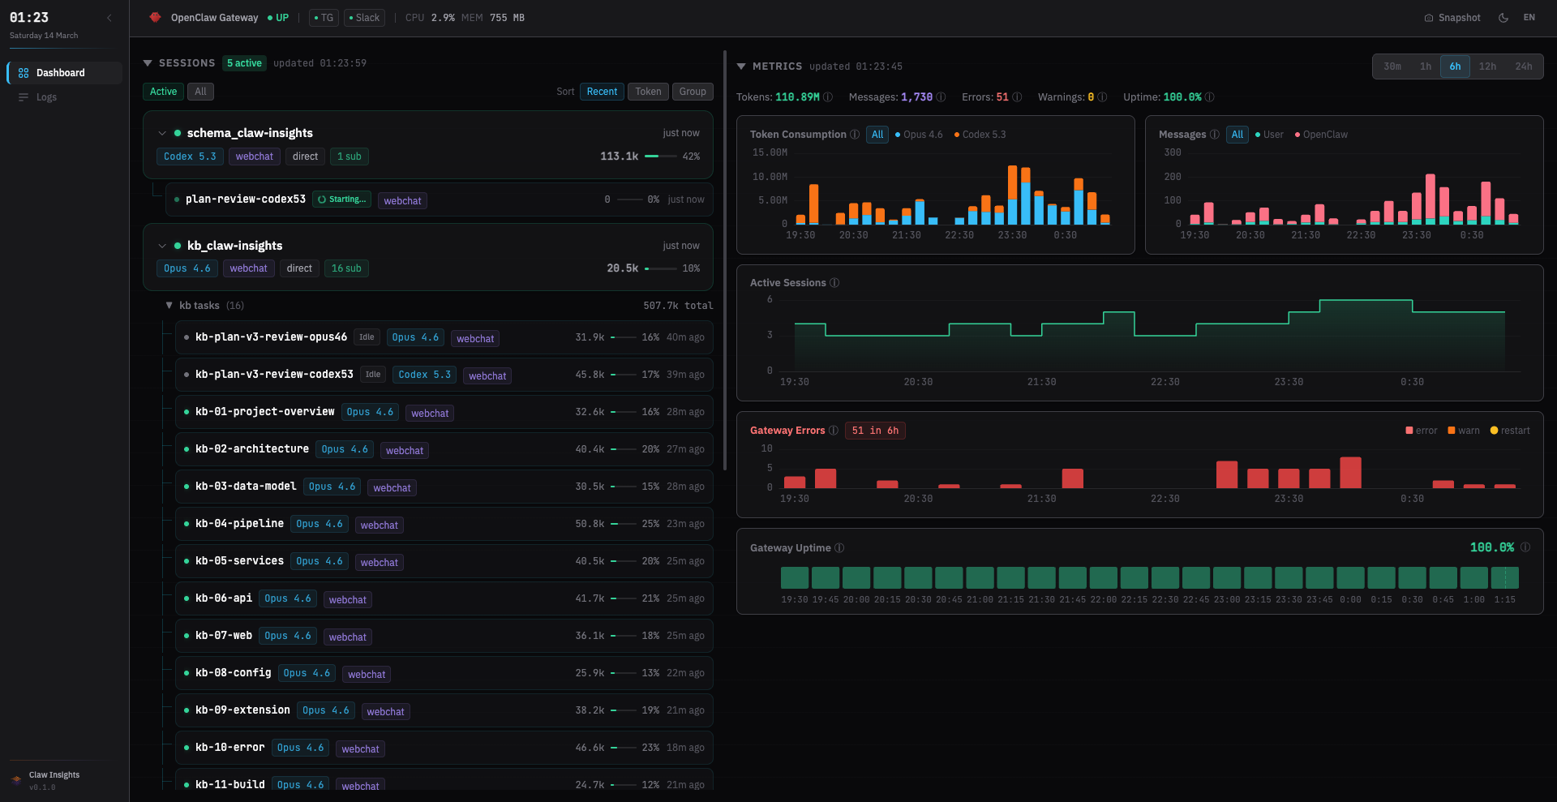Click the 51 in 6h errors badge
Image resolution: width=1557 pixels, height=802 pixels.
[x=875, y=431]
